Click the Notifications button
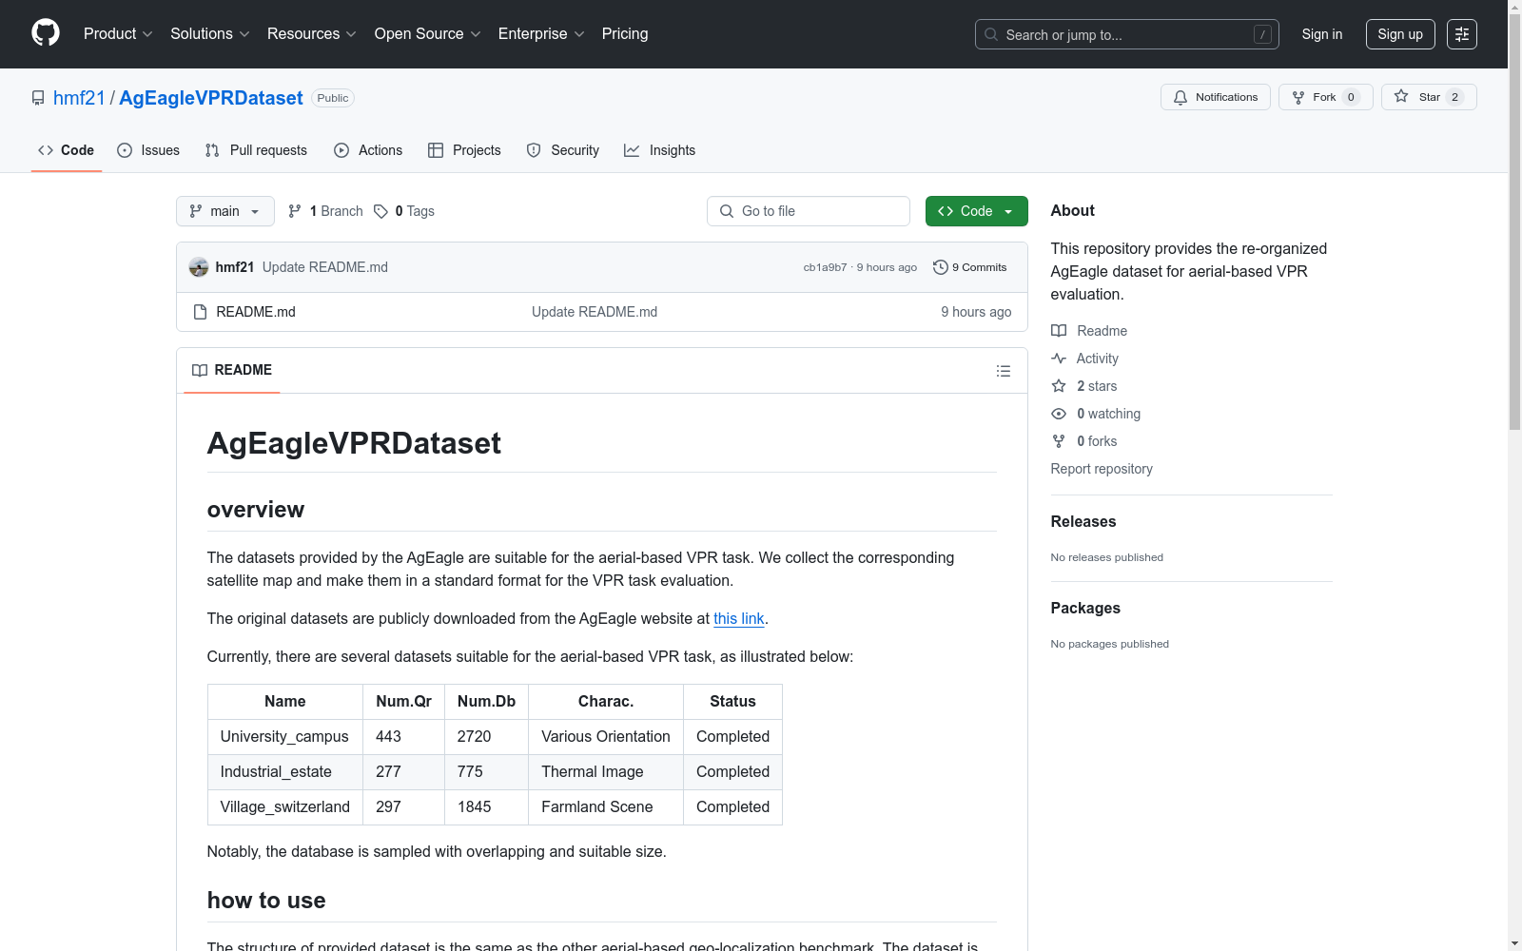This screenshot has width=1522, height=951. [1216, 97]
